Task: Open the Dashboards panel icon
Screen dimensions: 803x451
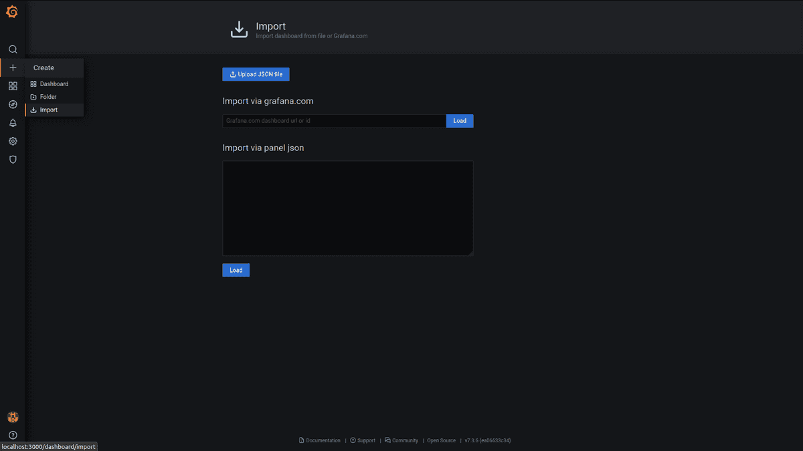Action: tap(12, 86)
